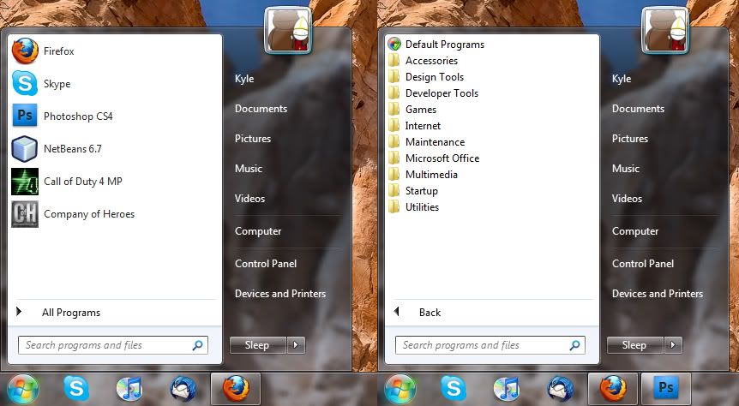Open Skype icon in the right taskbar
This screenshot has height=406, width=739.
(454, 389)
